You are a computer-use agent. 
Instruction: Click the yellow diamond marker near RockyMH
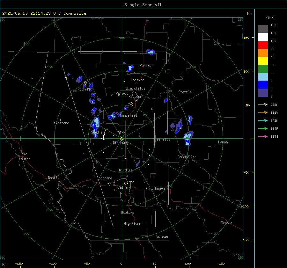click(x=85, y=83)
